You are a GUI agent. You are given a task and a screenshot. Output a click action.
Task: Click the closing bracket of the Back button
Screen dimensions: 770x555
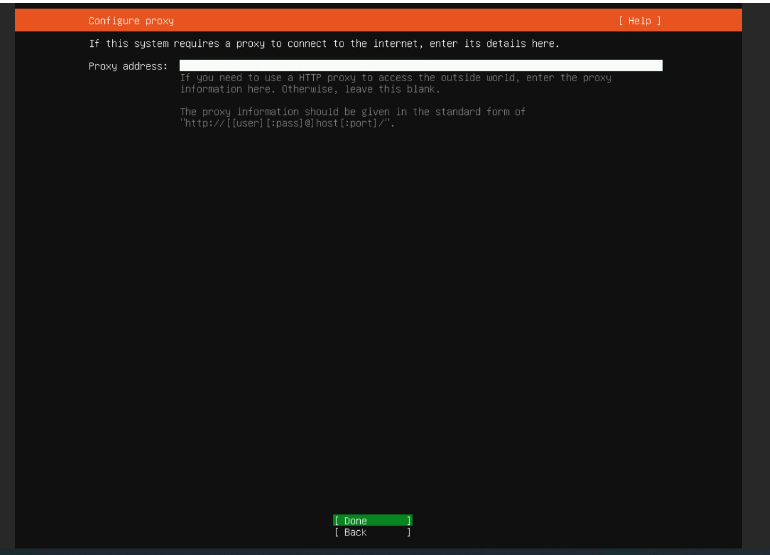pyautogui.click(x=409, y=532)
